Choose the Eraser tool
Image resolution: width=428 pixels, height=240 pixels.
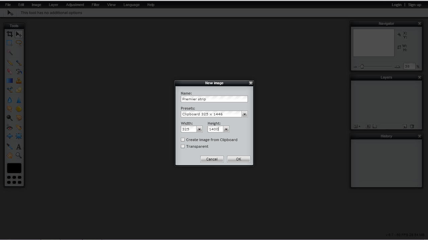[10, 72]
